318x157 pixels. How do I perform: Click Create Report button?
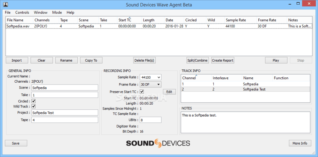223,60
